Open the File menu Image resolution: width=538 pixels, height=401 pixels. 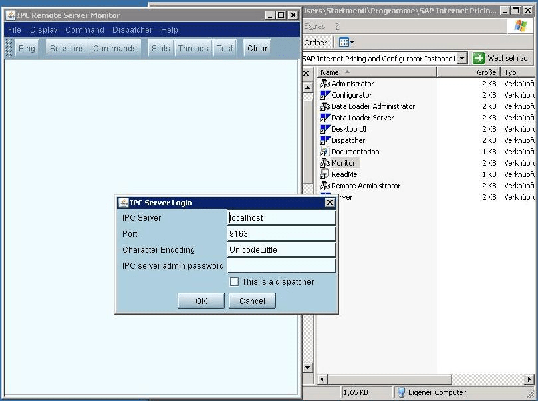(x=15, y=30)
